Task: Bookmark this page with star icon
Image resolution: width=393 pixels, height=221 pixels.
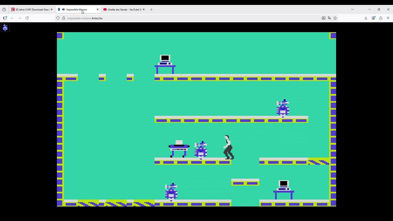Action: coord(335,18)
